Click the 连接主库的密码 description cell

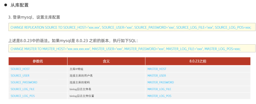click(79, 82)
